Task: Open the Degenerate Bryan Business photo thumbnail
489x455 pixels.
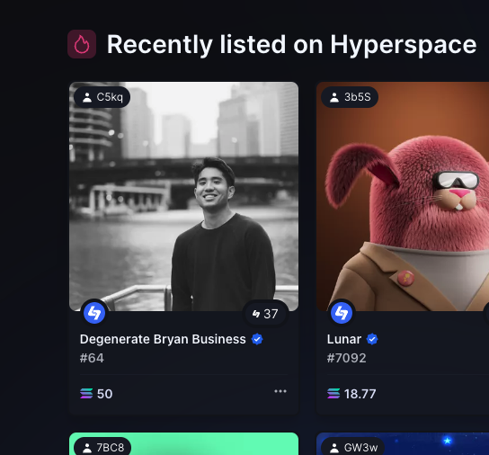Action: pos(183,196)
